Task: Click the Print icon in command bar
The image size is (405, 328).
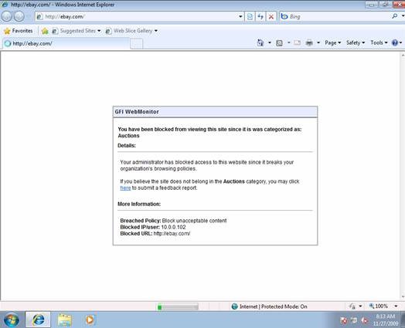Action: point(309,42)
